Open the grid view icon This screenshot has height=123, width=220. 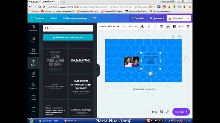162,112
